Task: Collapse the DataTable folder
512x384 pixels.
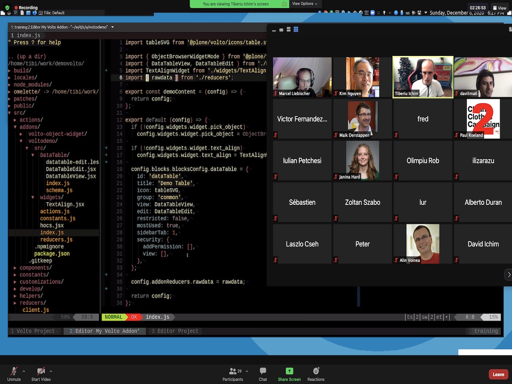Action: pyautogui.click(x=33, y=155)
